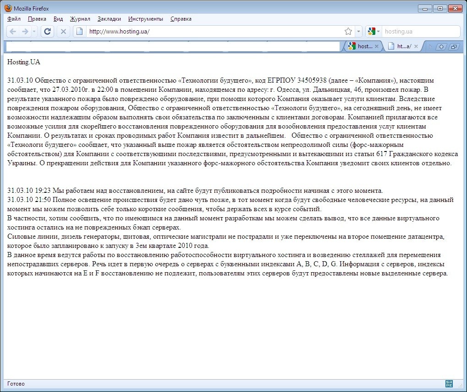
Task: Reload the current page
Action: pyautogui.click(x=47, y=32)
